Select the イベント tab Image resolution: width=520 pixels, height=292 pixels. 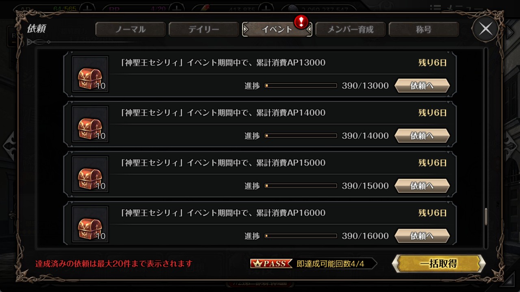pos(277,29)
